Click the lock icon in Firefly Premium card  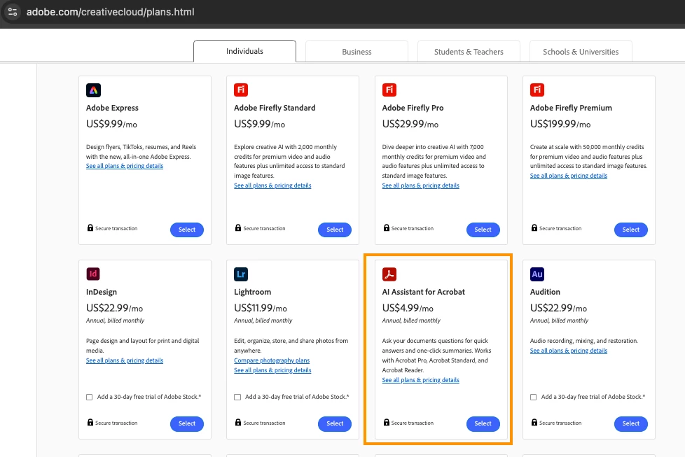[534, 228]
